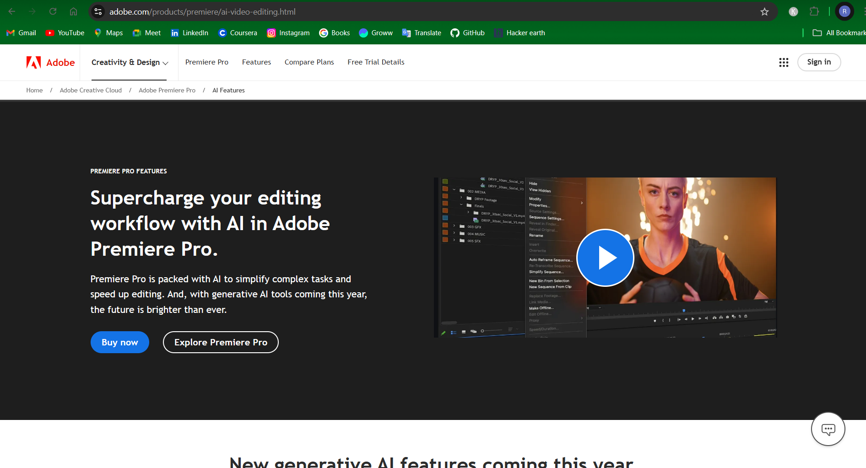Open Maps bookmark
The width and height of the screenshot is (866, 468).
tap(108, 33)
